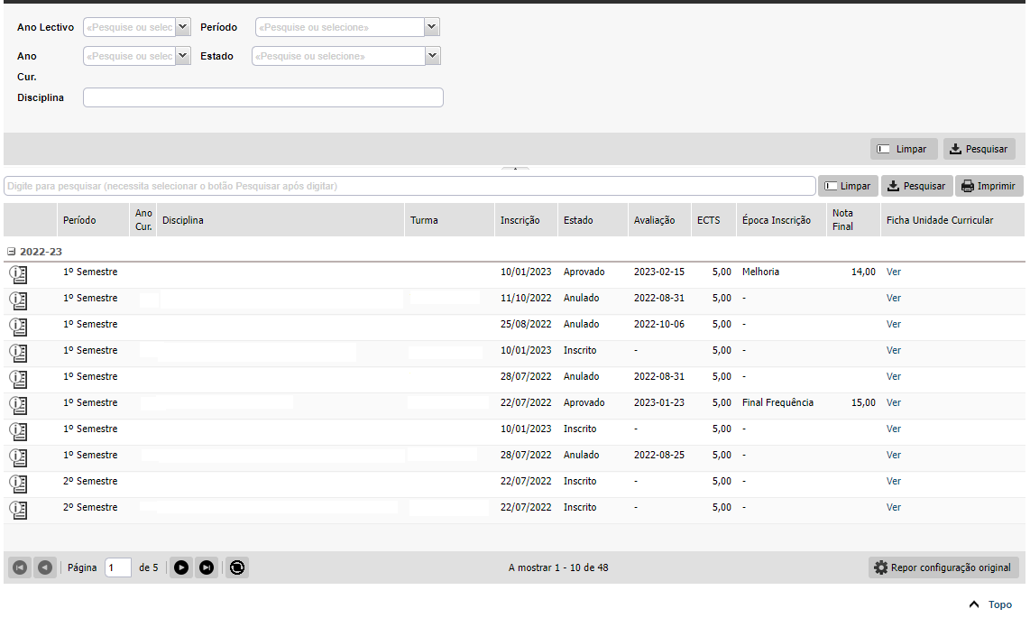This screenshot has height=618, width=1030.
Task: Go to the previous results page
Action: [45, 567]
